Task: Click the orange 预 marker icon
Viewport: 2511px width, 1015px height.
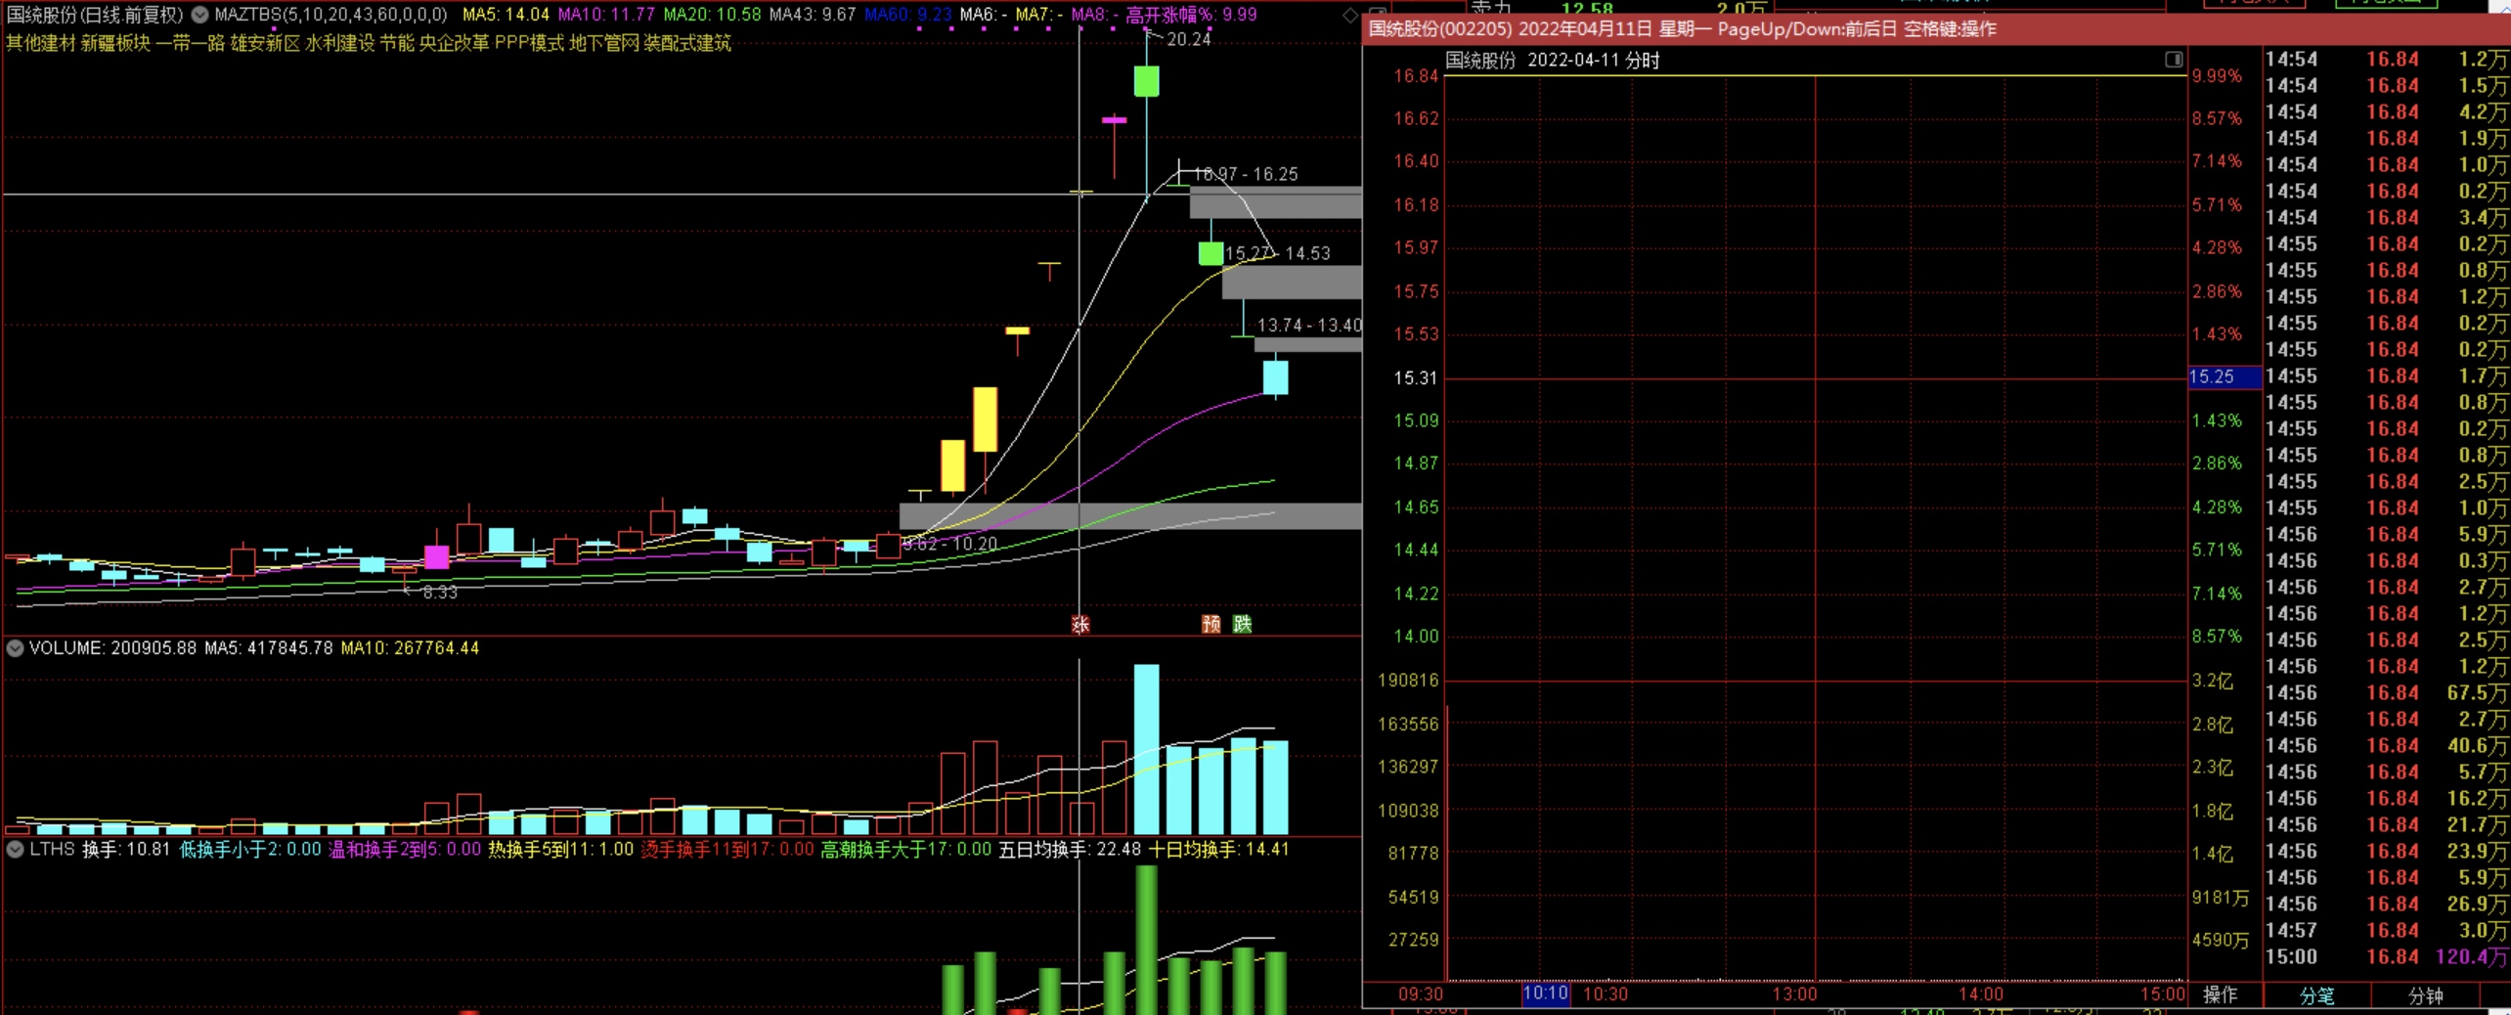Action: (x=1211, y=624)
